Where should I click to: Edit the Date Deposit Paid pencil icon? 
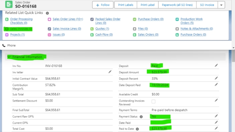pos(216,85)
